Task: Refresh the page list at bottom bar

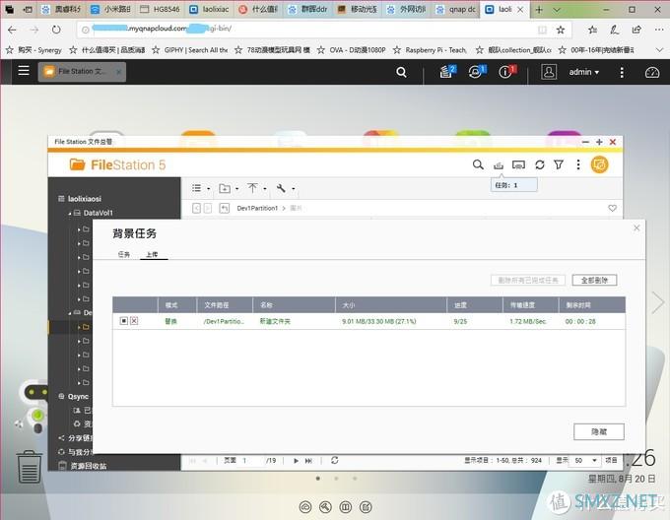Action: pyautogui.click(x=335, y=460)
